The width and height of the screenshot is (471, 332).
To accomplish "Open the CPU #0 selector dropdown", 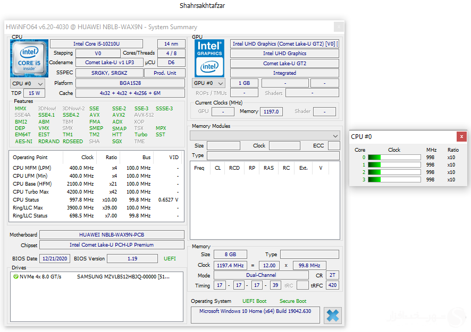I will click(x=27, y=84).
